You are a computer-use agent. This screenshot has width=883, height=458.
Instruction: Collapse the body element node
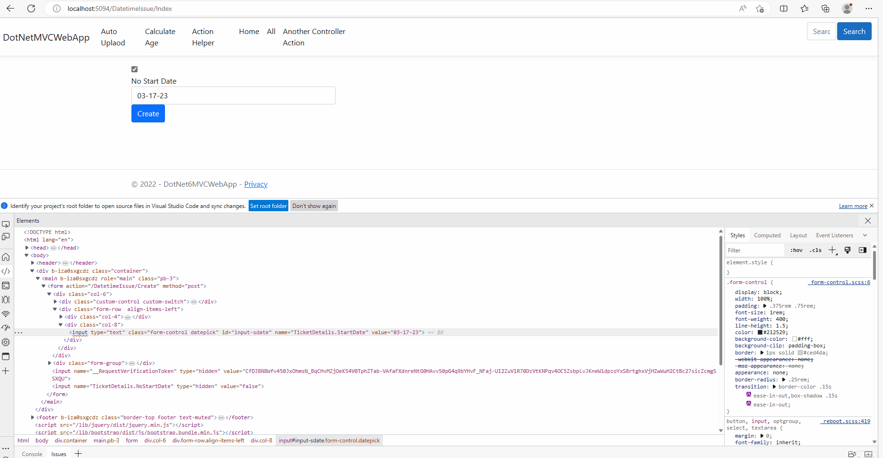26,255
